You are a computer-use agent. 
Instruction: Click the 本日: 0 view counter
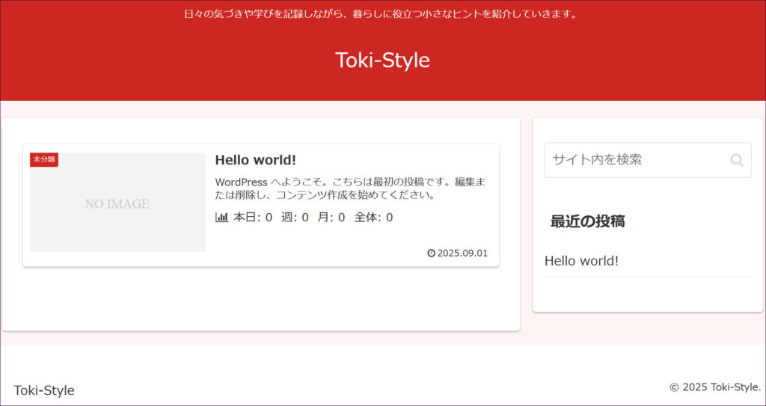pos(253,218)
